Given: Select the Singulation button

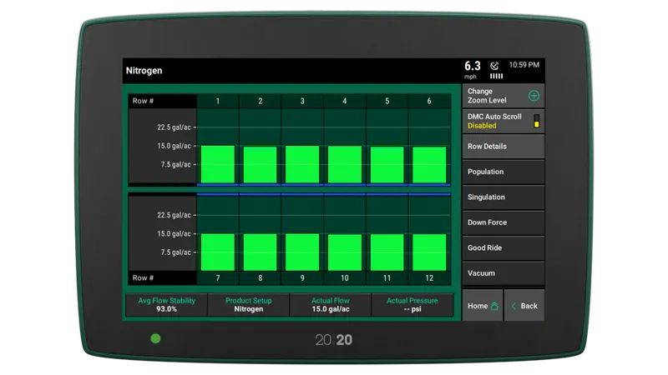Looking at the screenshot, I should point(504,197).
